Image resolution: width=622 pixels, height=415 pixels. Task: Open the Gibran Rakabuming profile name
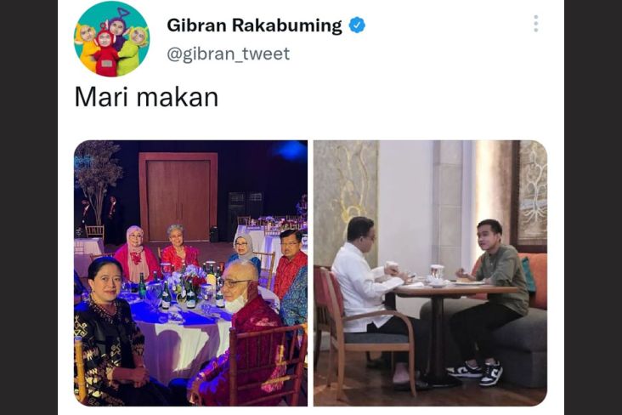point(254,26)
